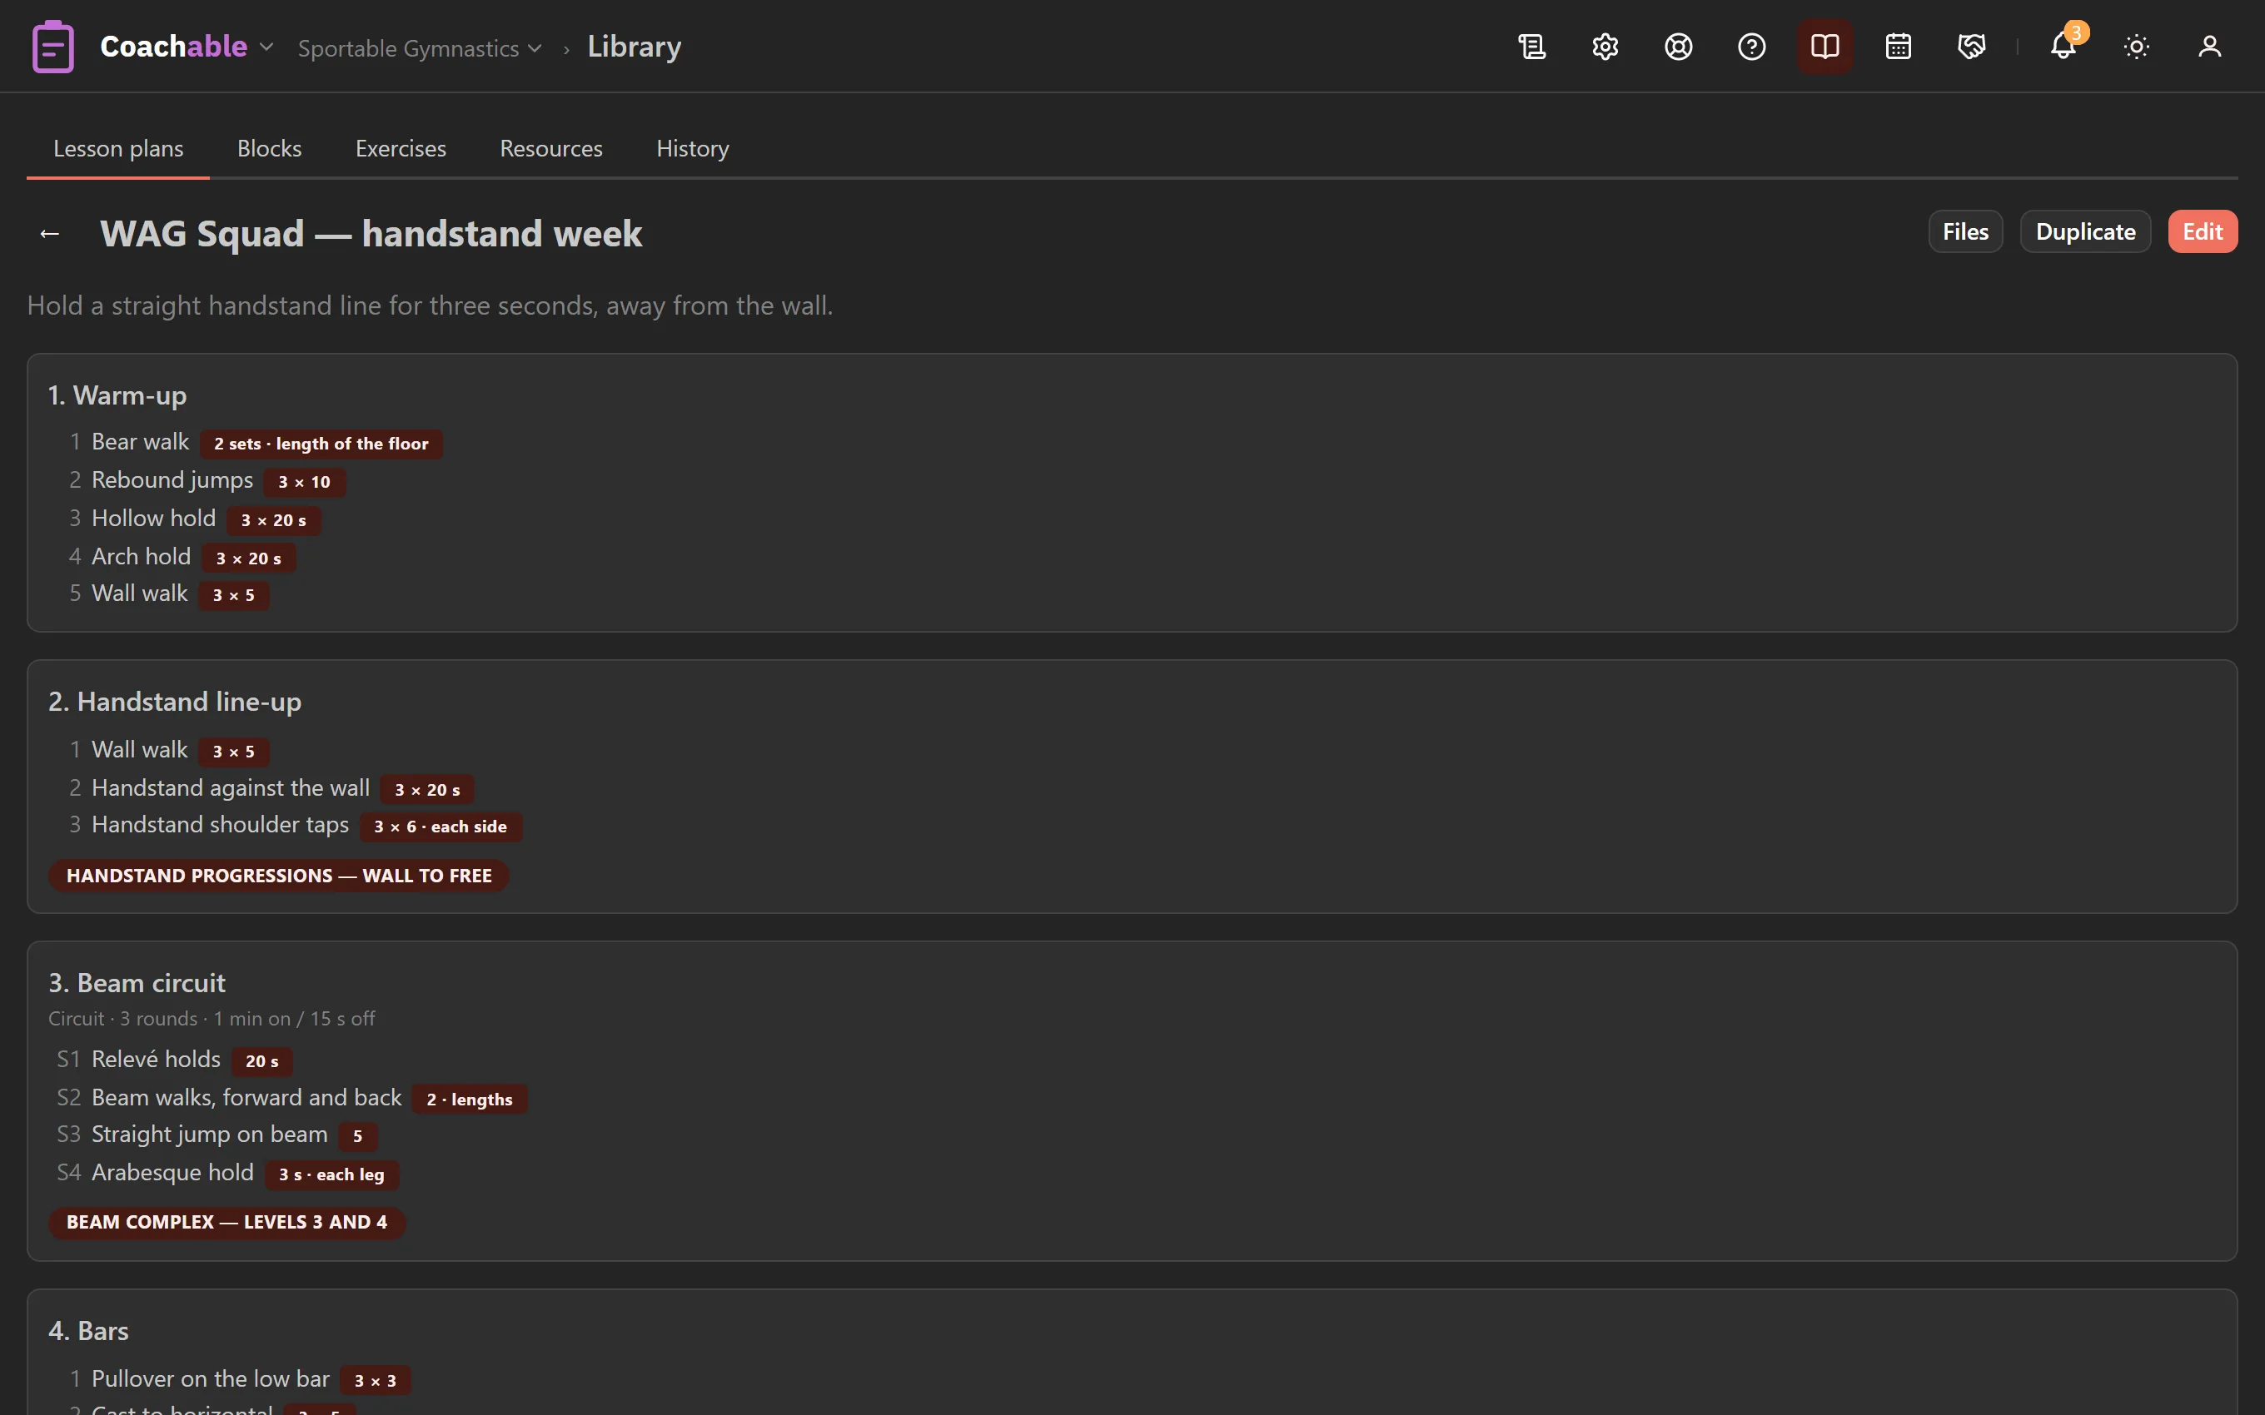This screenshot has height=1415, width=2265.
Task: Click the 2 sets · length of the floor badge
Action: pos(321,444)
